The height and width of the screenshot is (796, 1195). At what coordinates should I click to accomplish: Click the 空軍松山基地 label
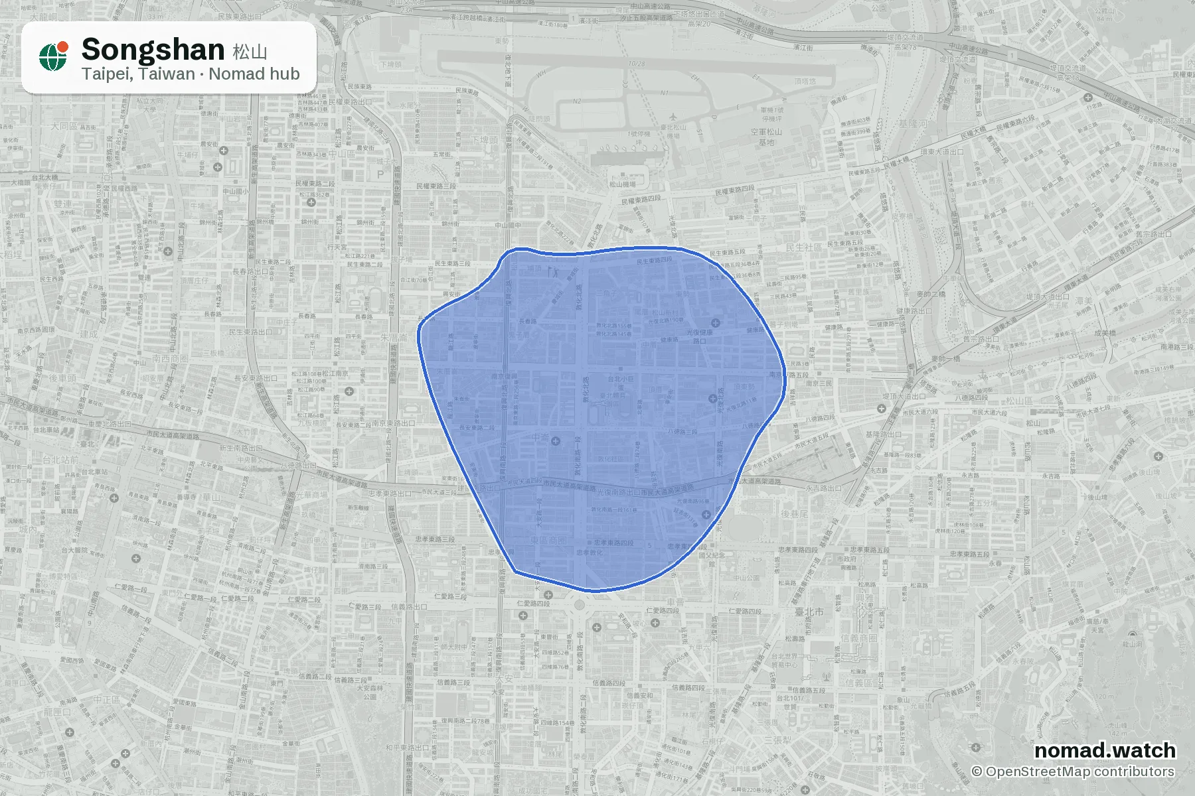(766, 137)
